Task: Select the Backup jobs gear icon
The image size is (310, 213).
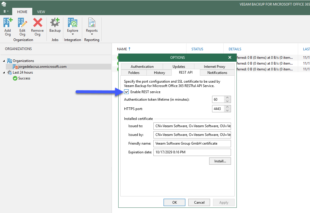Action: [55, 22]
